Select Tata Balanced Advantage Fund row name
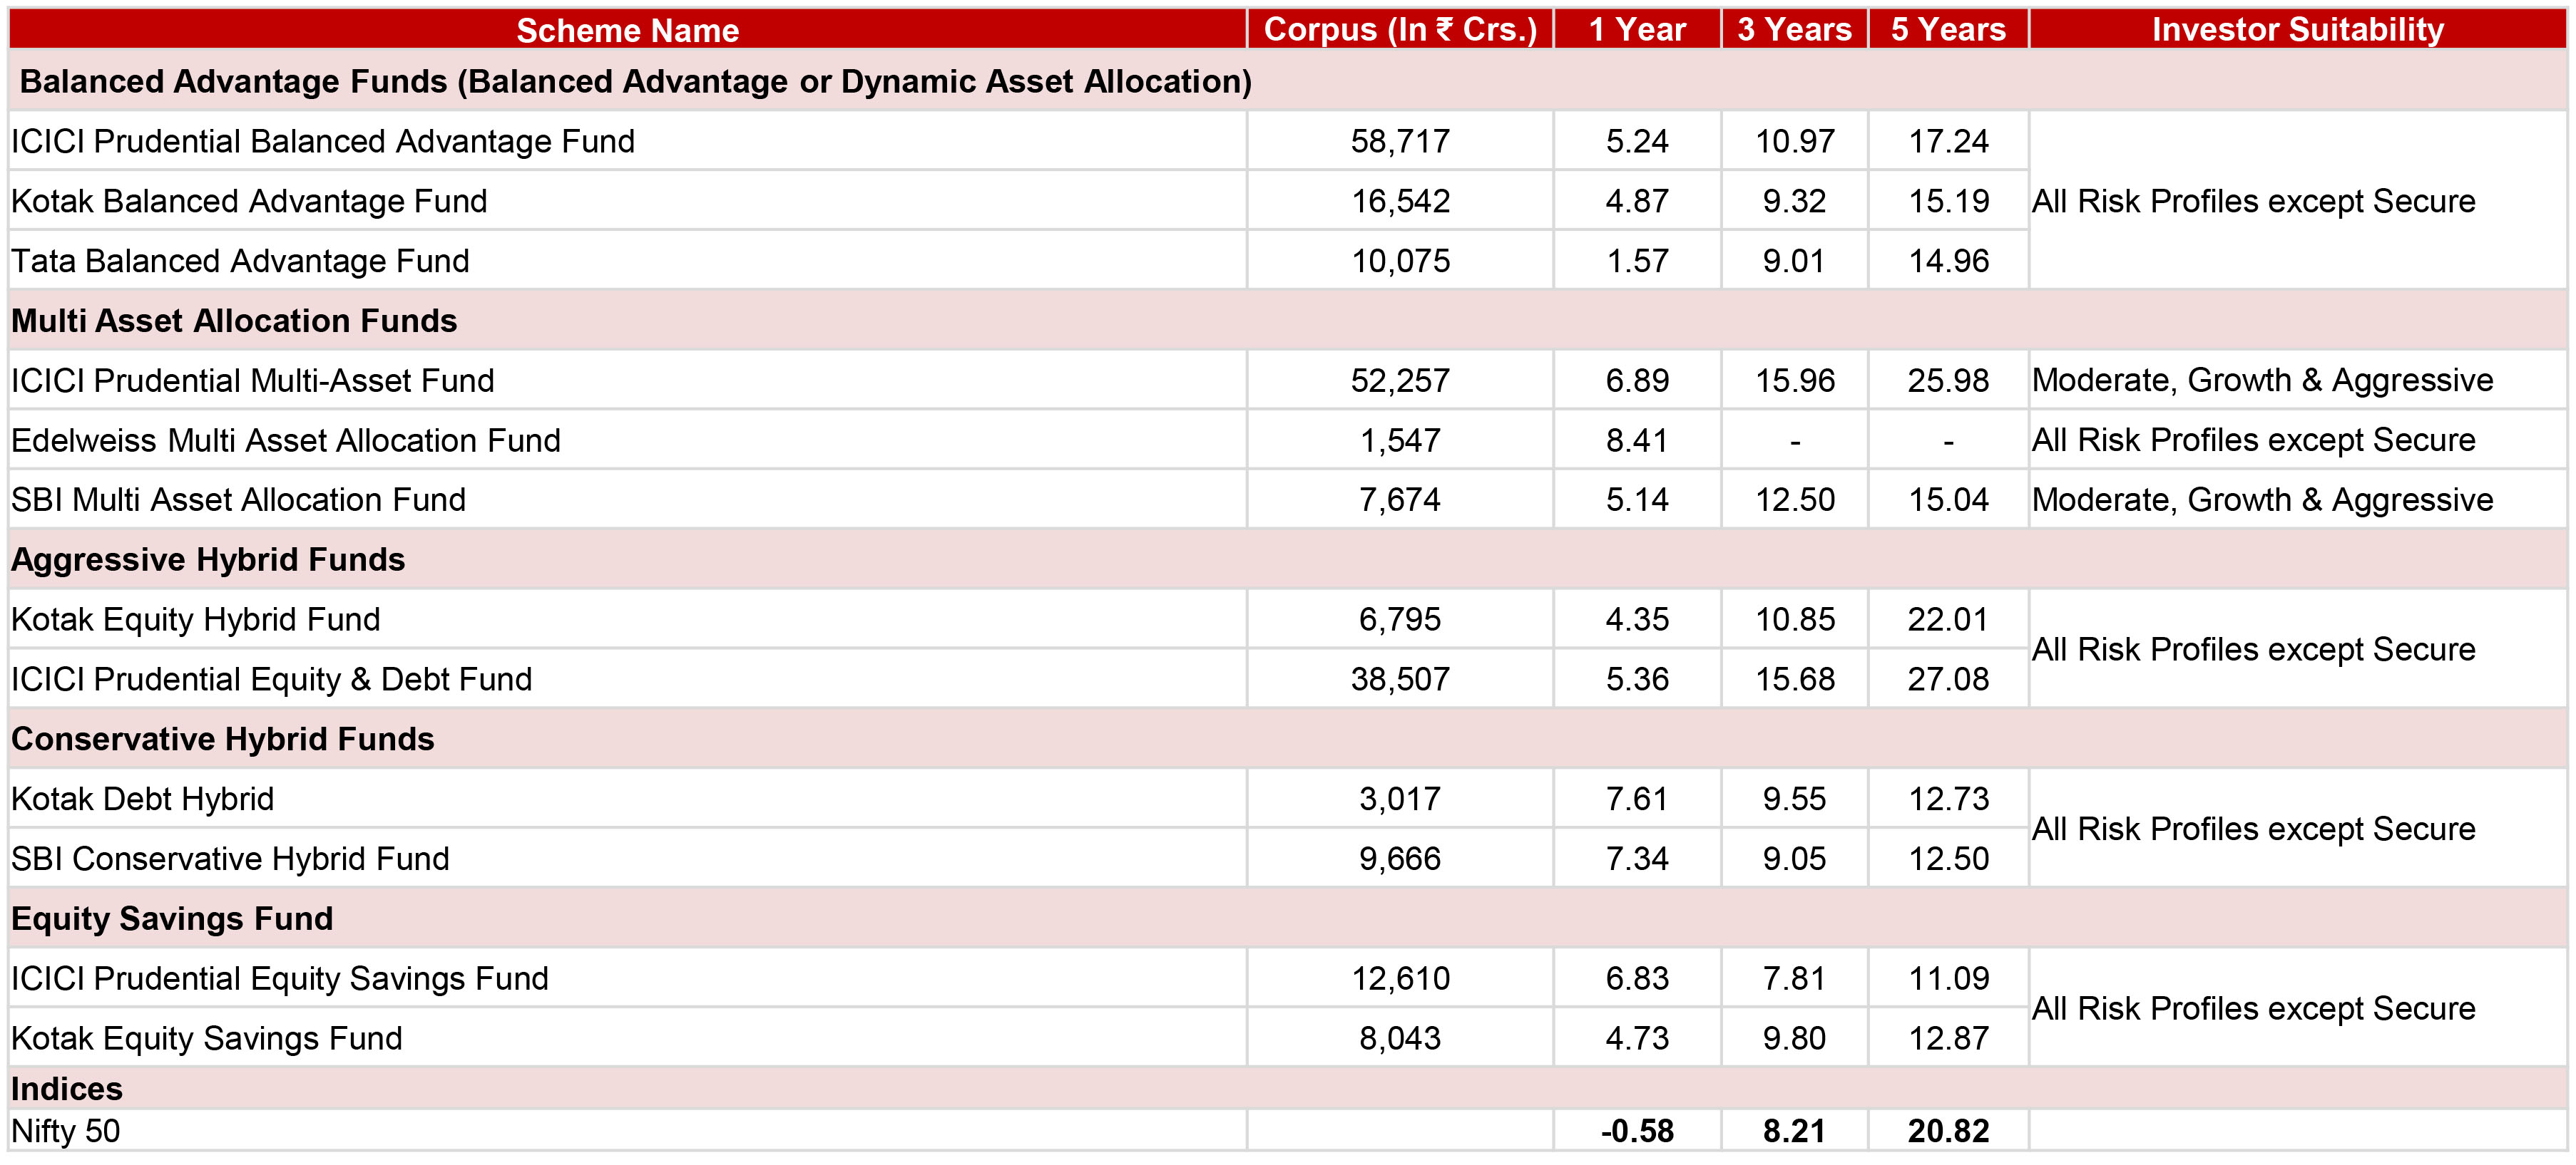 pos(240,261)
